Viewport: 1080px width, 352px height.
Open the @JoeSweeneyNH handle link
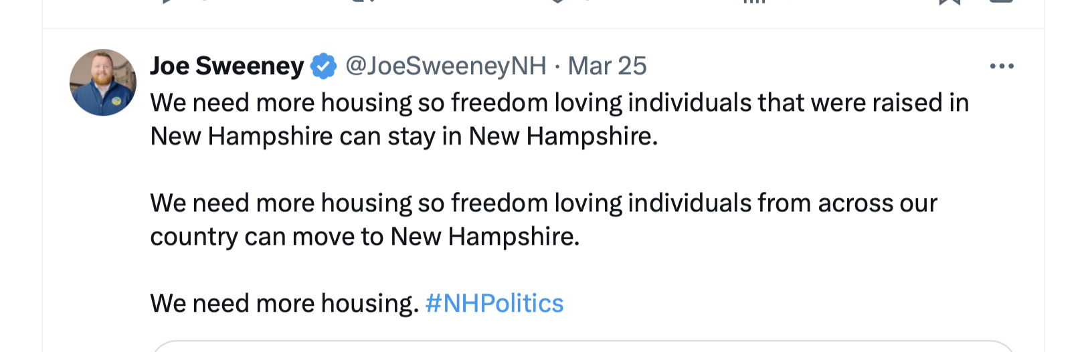pos(446,66)
